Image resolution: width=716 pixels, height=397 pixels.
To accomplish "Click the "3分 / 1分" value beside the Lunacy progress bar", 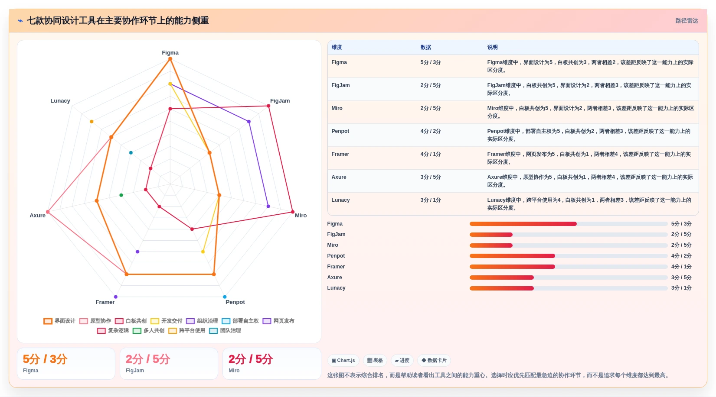I will (681, 288).
